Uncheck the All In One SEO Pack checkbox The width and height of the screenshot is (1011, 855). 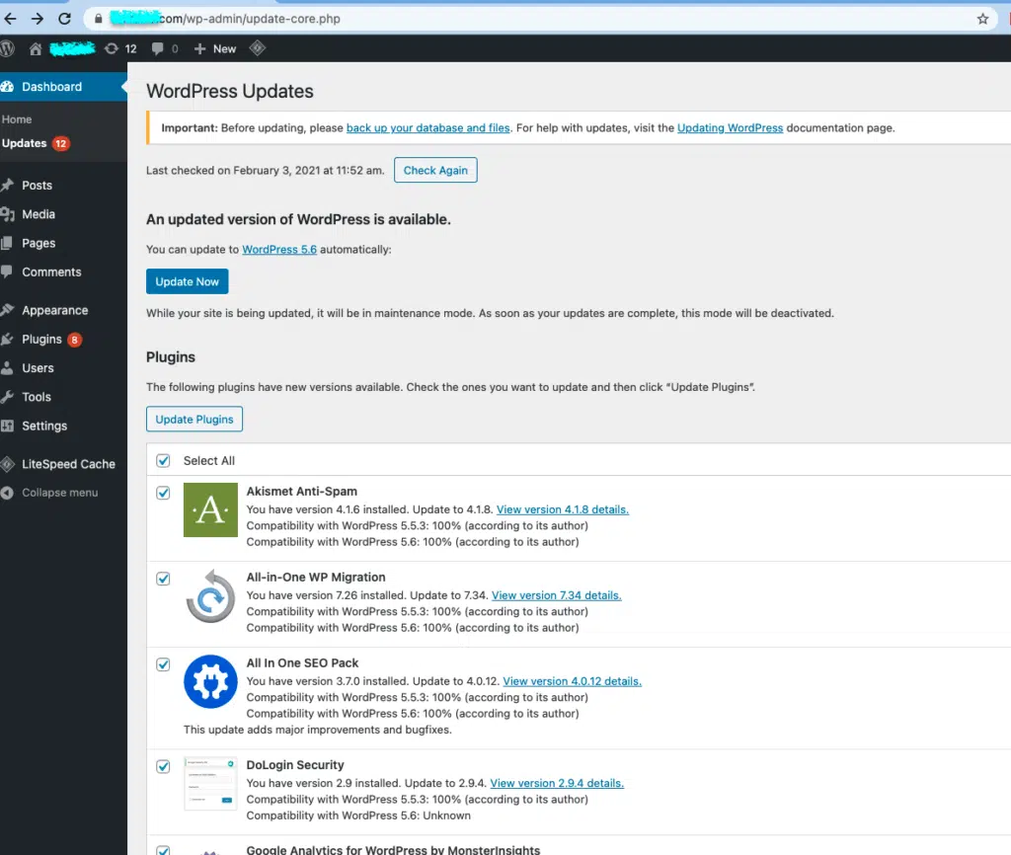point(163,664)
